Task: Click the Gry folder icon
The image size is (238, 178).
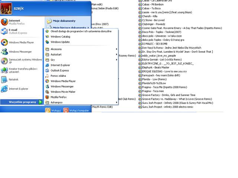Action: (x=47, y=60)
